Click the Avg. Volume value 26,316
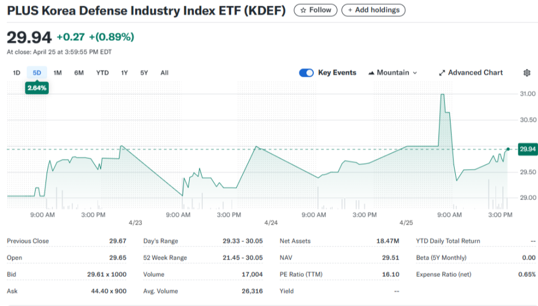The image size is (538, 306). (x=252, y=291)
